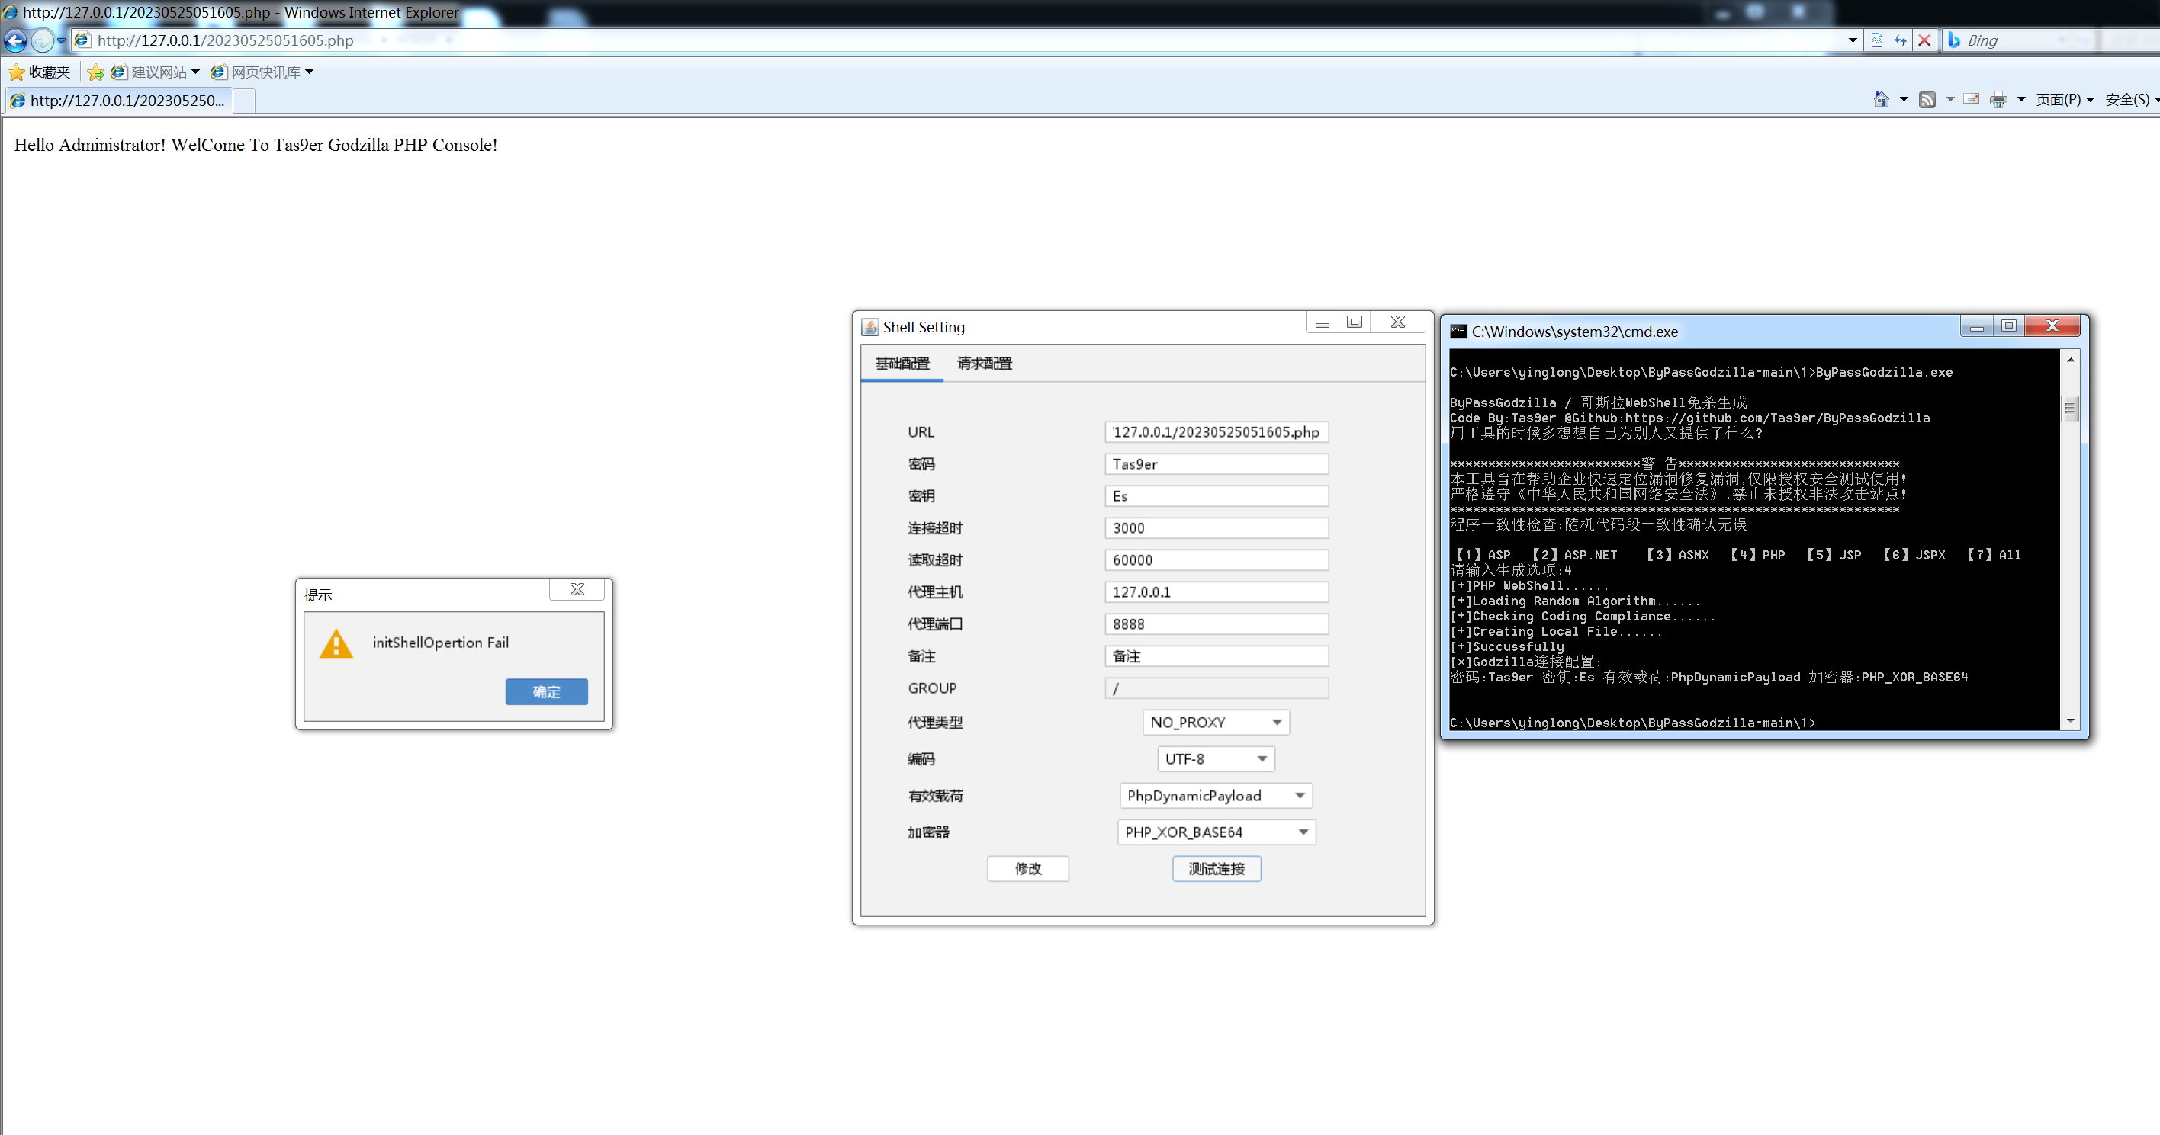Click the 建议网站 favorites bar icon

coord(118,72)
